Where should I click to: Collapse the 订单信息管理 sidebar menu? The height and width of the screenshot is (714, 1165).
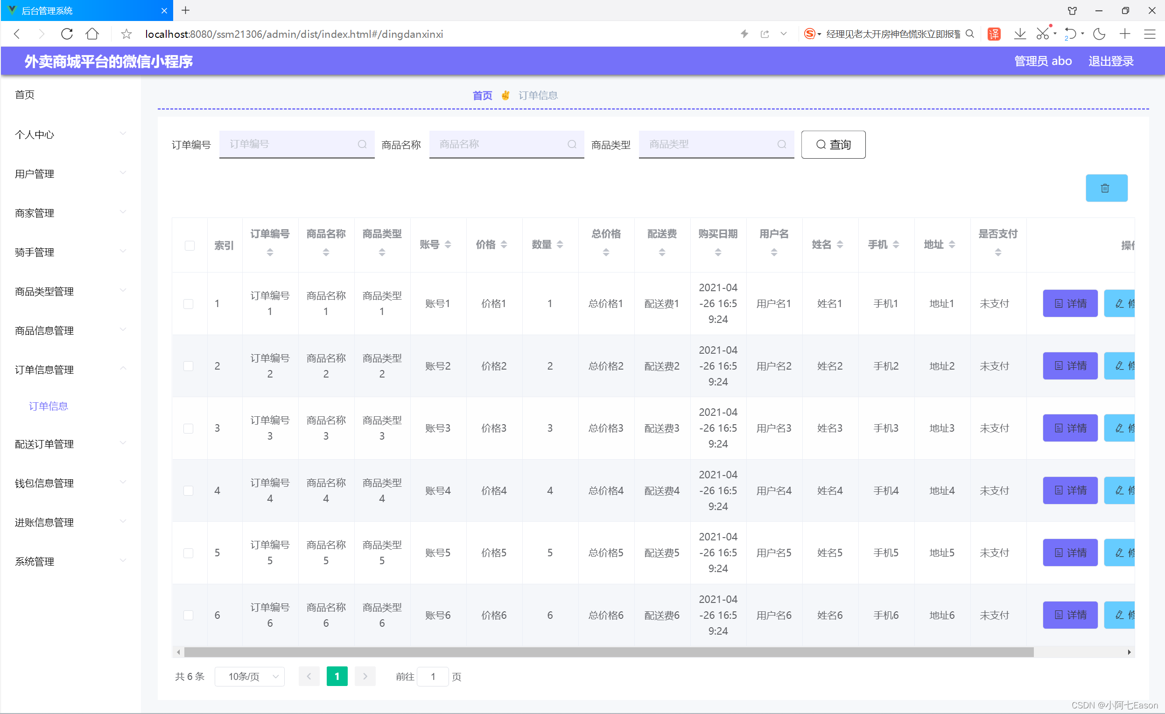(70, 370)
